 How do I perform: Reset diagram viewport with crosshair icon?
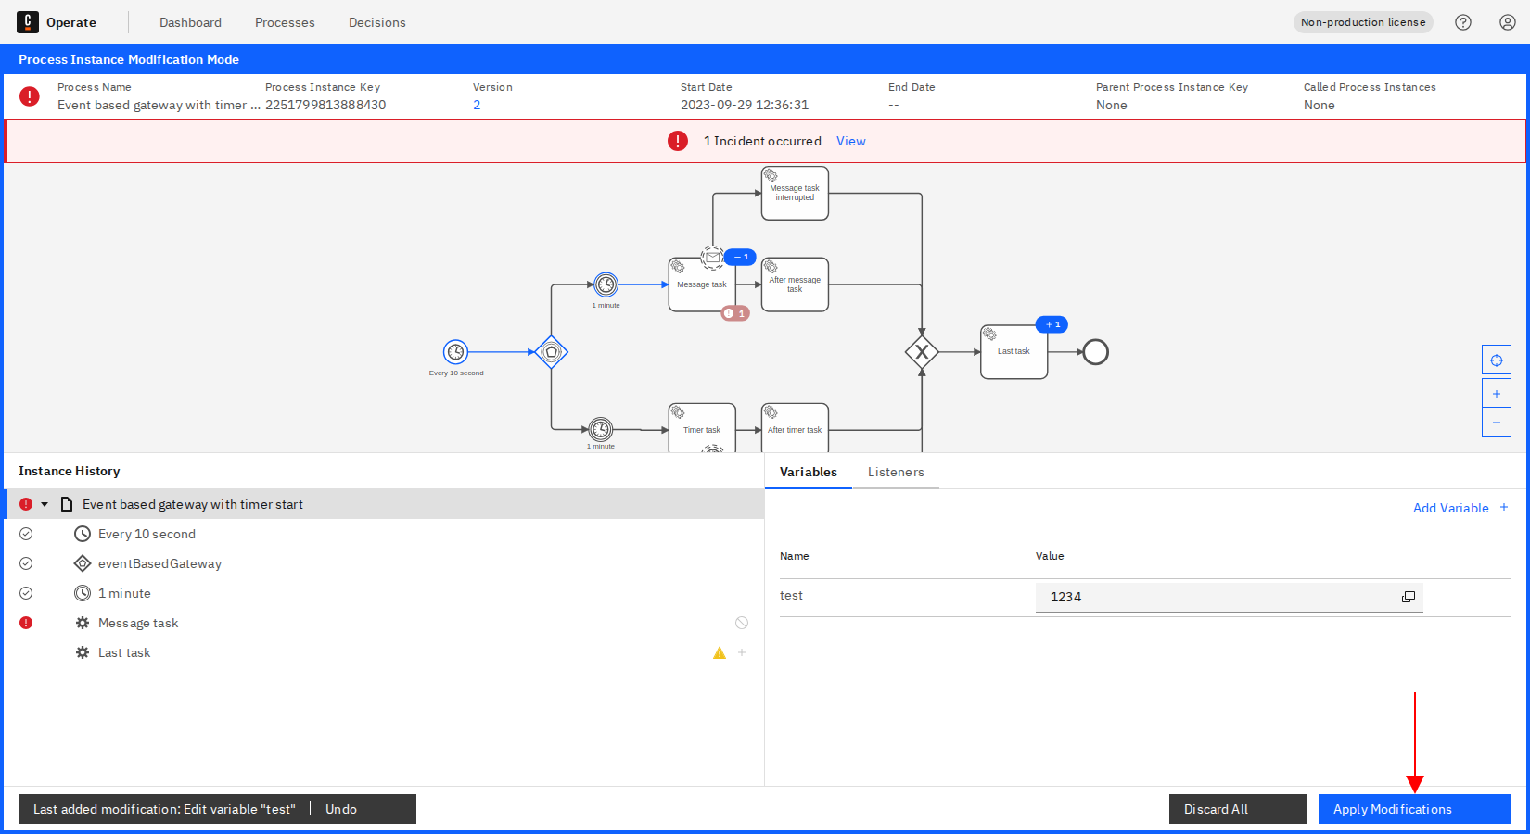(x=1496, y=360)
